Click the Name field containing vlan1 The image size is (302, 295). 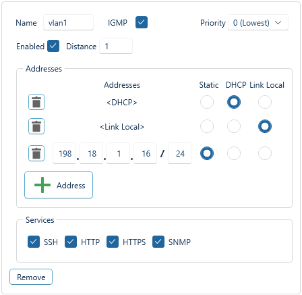68,22
